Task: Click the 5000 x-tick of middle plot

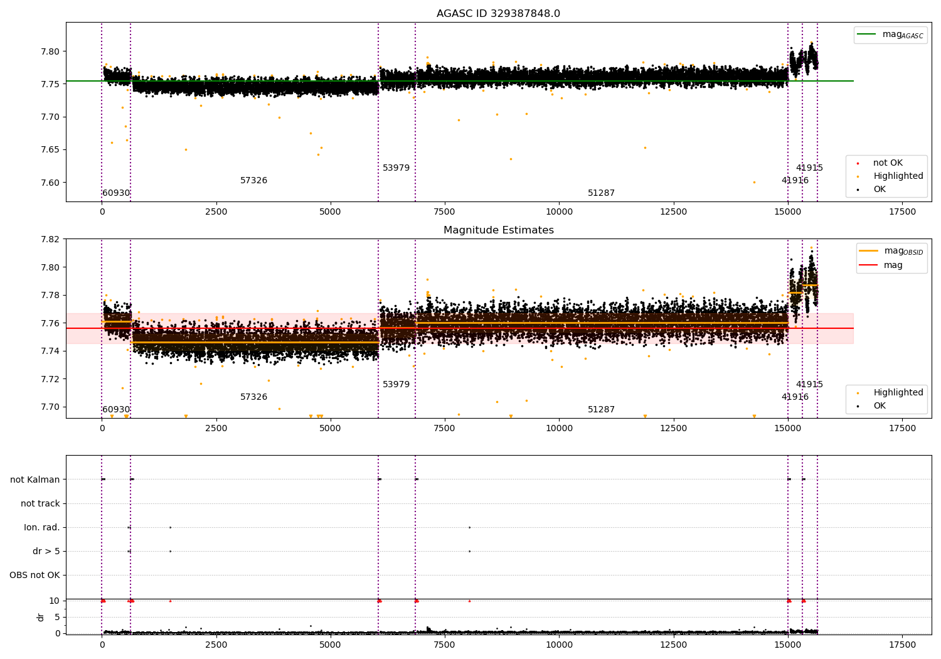Action: point(330,429)
